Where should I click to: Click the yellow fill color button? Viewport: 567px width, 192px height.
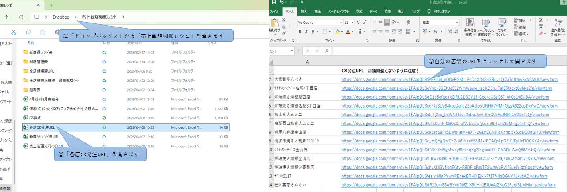click(x=338, y=31)
